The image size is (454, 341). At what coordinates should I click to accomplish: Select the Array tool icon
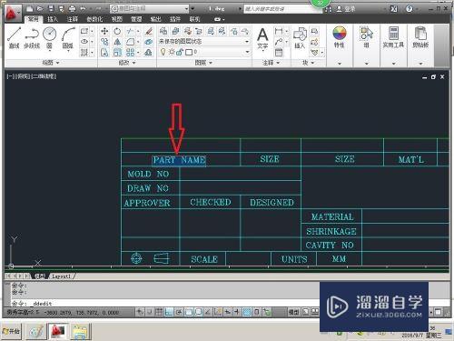[x=130, y=53]
